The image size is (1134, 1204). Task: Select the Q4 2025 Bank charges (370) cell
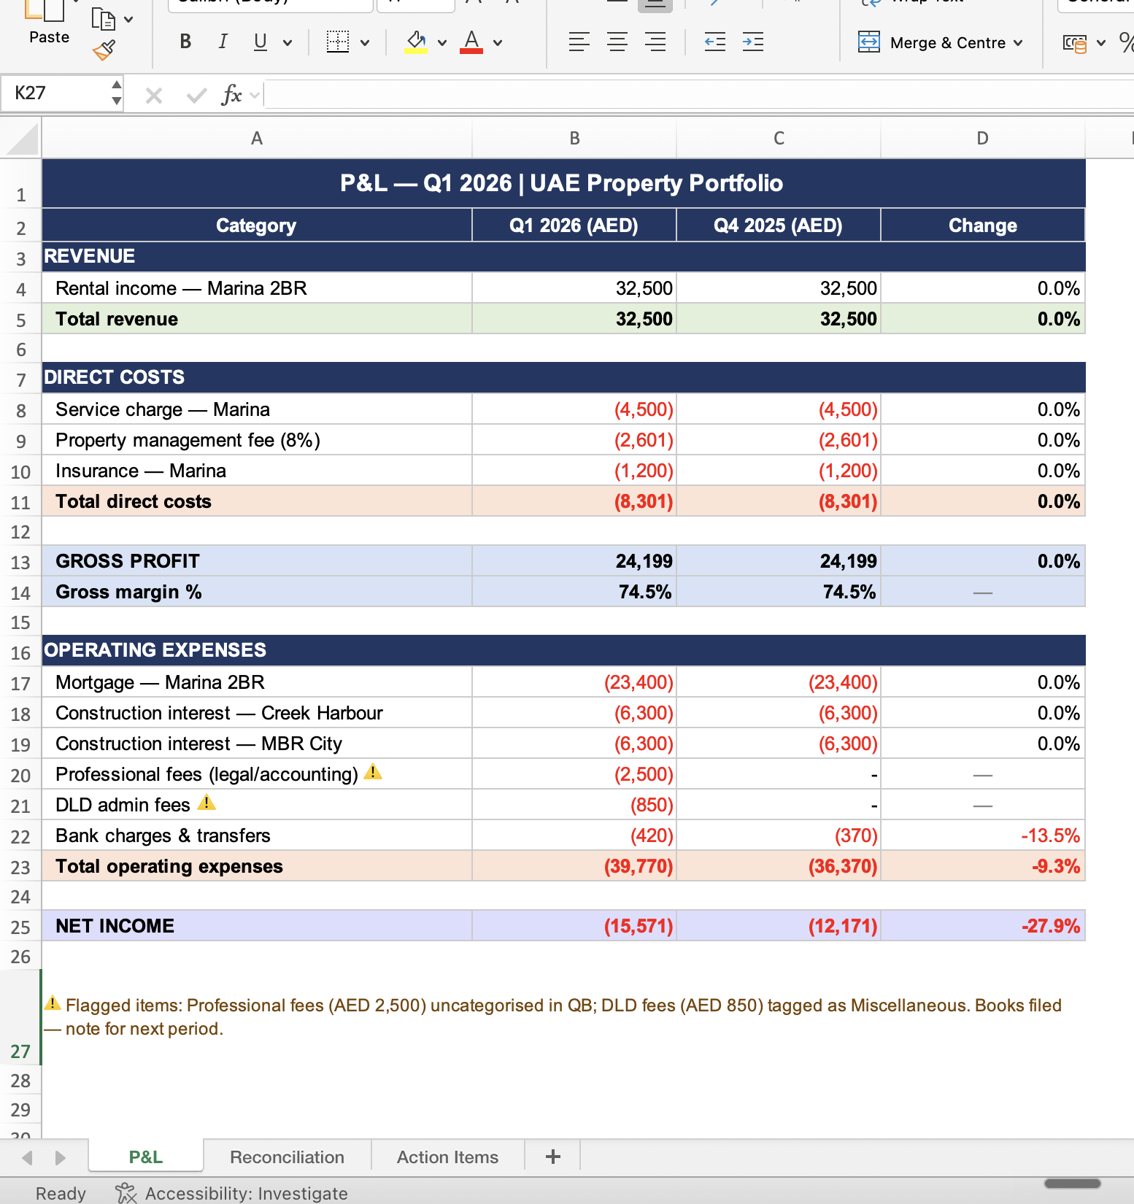point(779,836)
